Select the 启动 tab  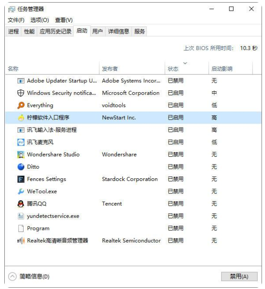coord(82,31)
